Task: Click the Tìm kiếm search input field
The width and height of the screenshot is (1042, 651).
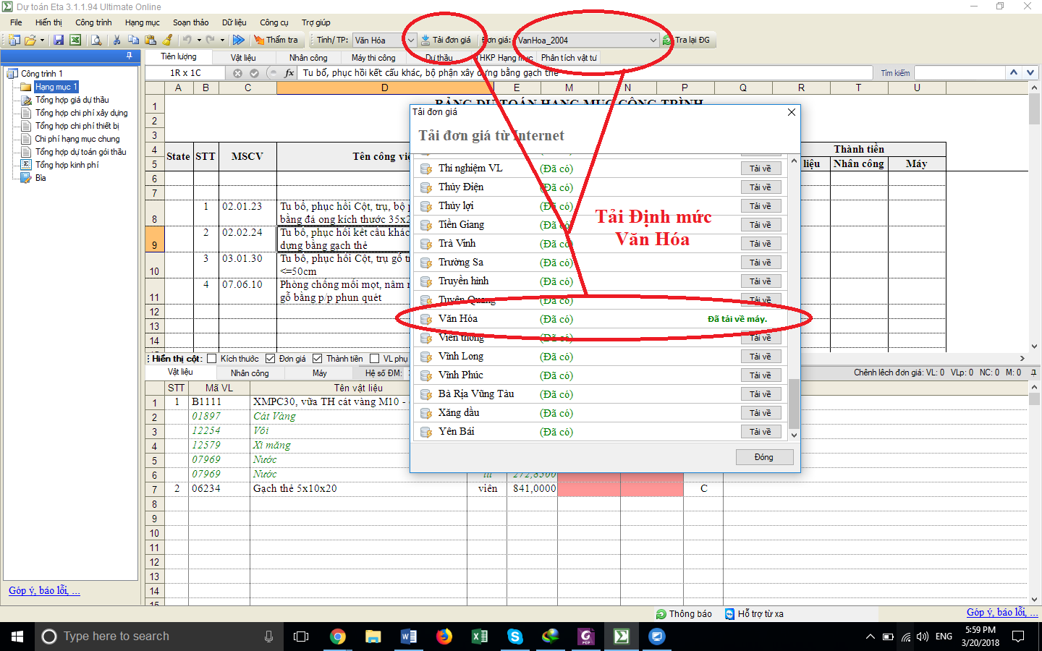Action: point(960,73)
